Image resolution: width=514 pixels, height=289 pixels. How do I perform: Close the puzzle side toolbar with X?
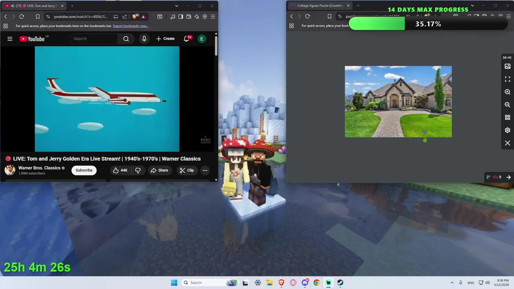508,143
